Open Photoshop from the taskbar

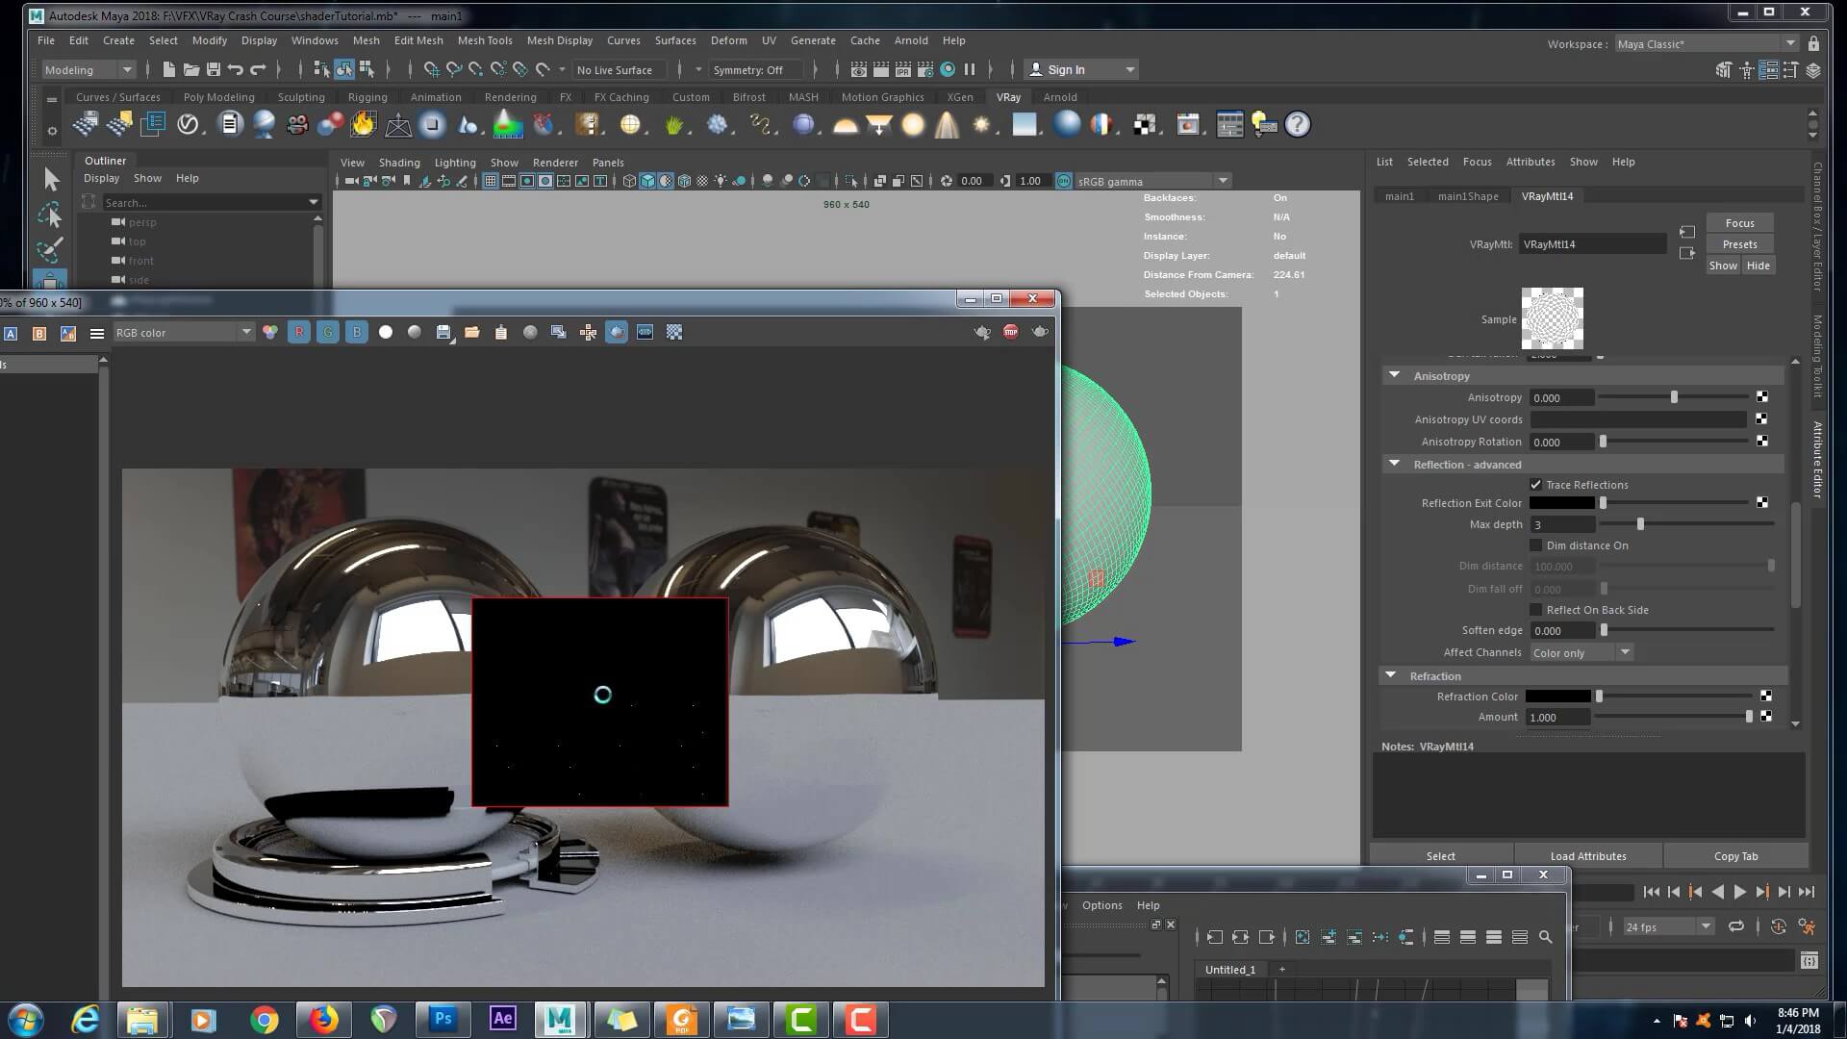pos(443,1019)
